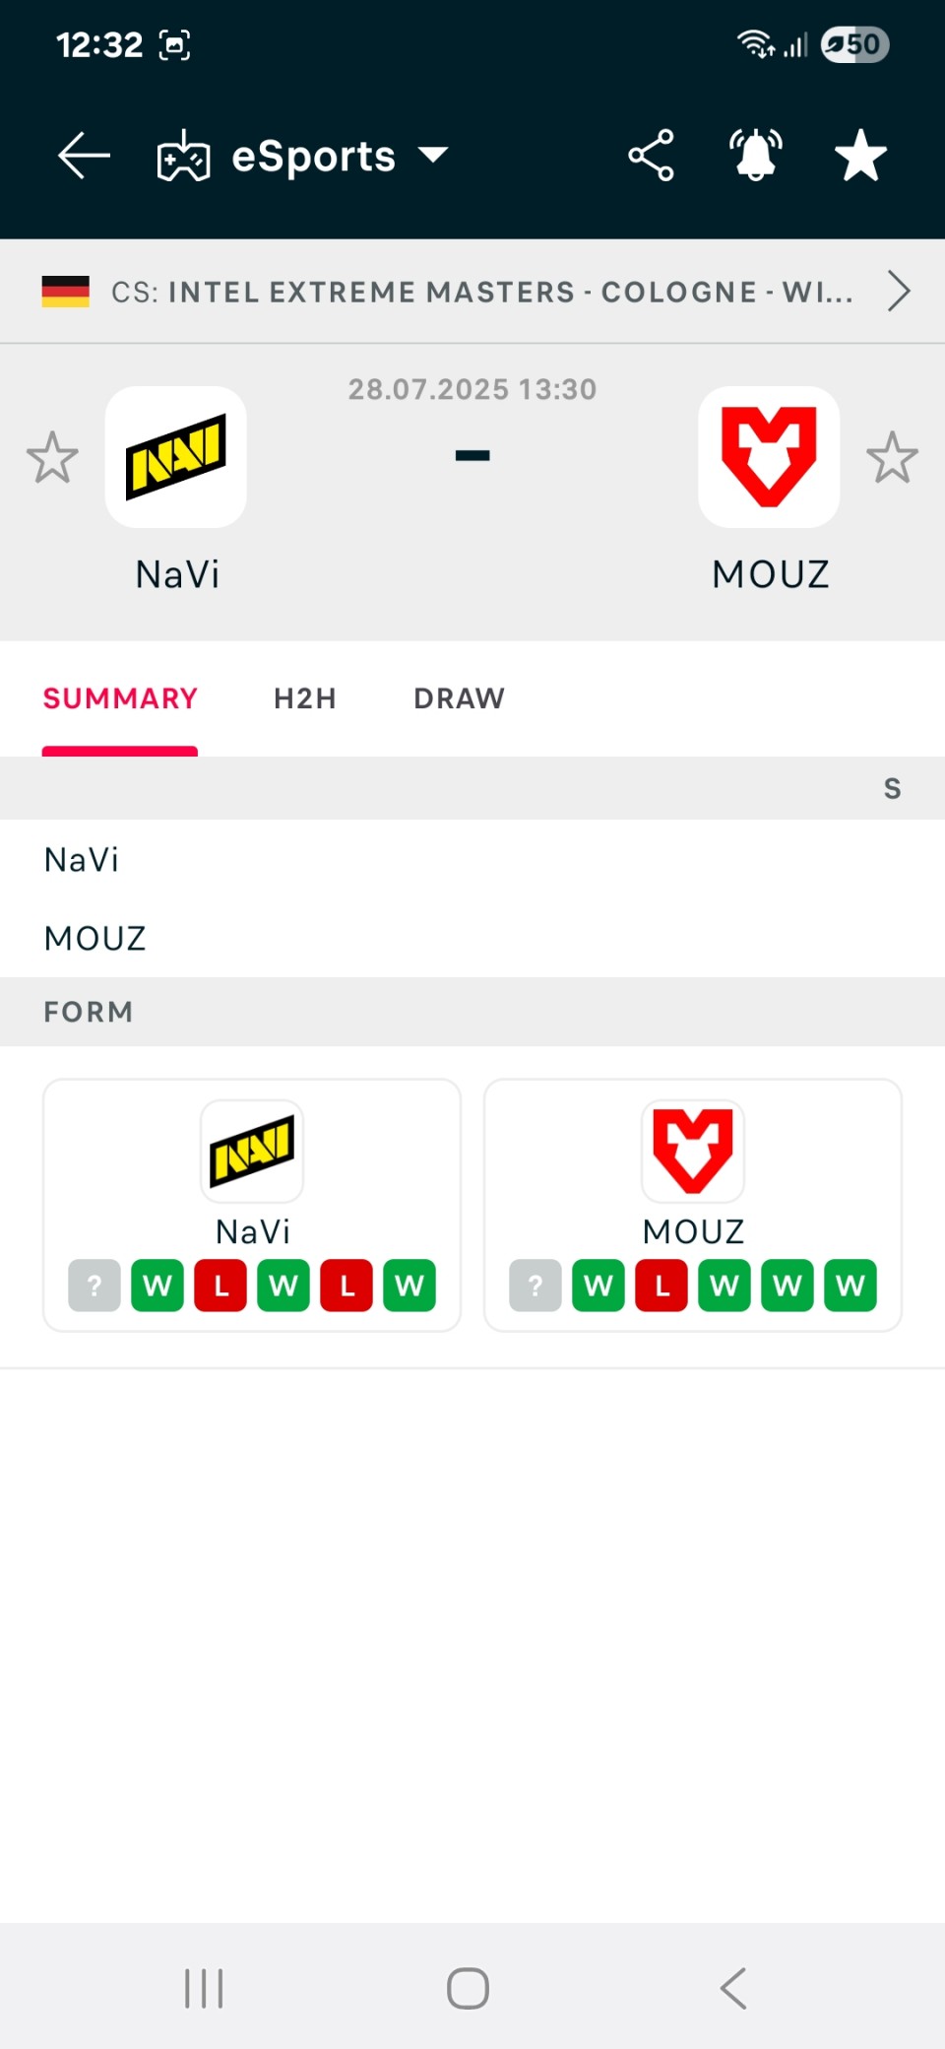The image size is (945, 2049).
Task: Select the SUMMARY tab
Action: 120,698
